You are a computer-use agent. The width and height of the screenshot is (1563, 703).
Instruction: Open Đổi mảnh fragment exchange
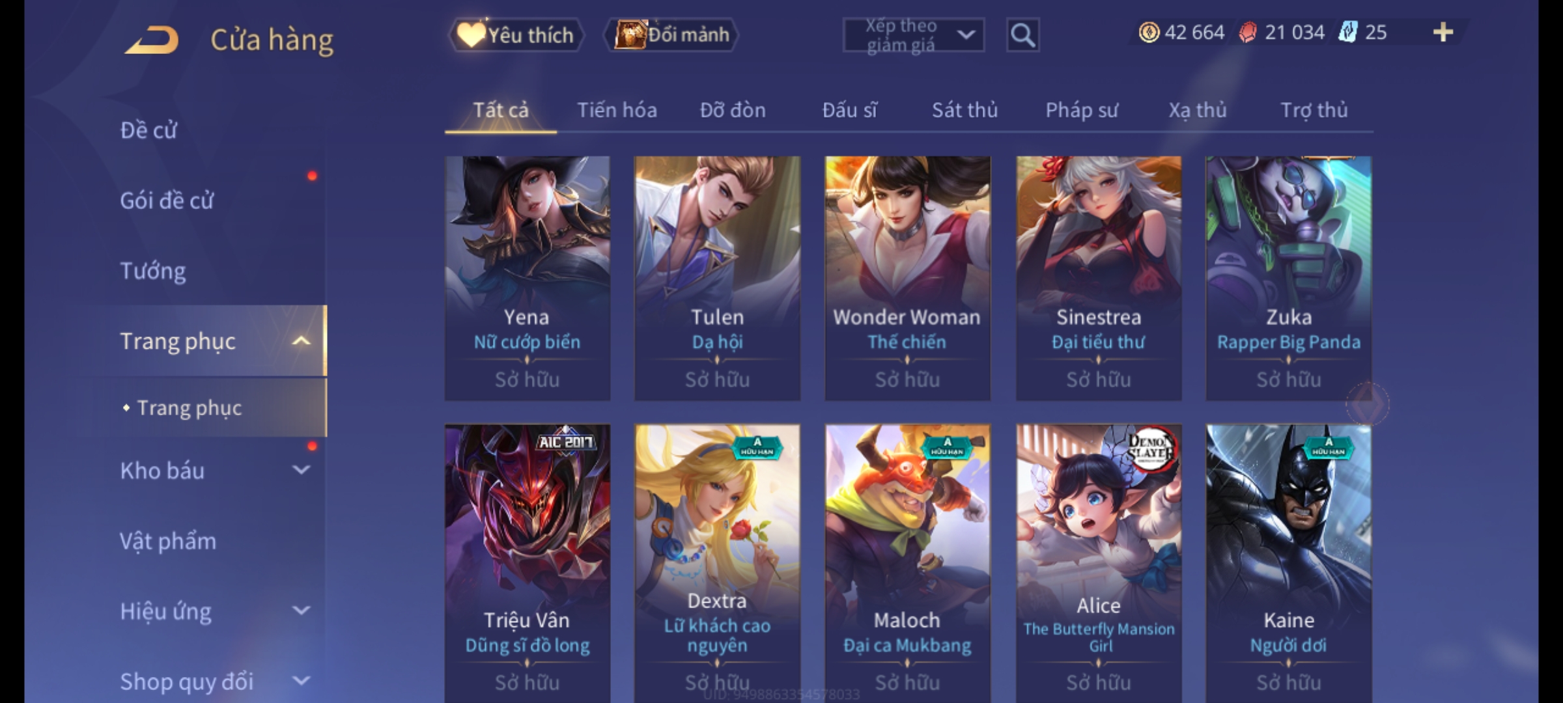tap(671, 34)
